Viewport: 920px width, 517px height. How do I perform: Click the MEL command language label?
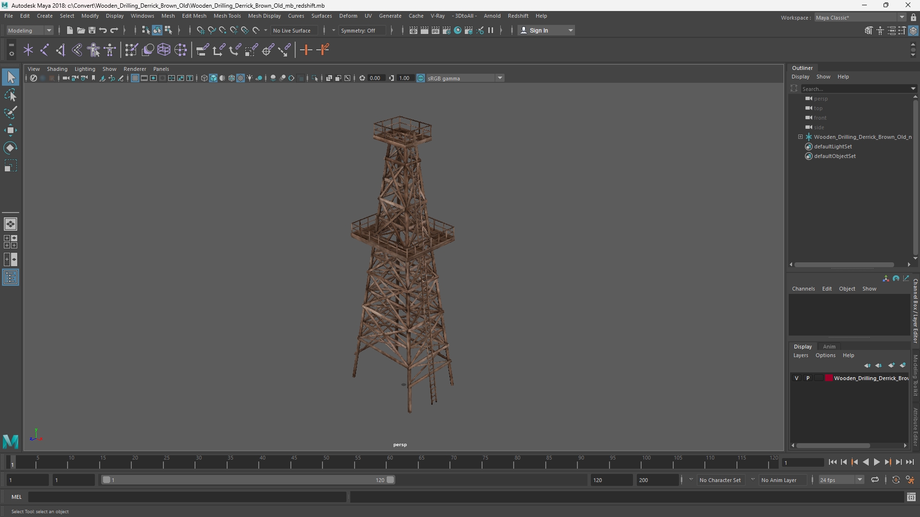(x=17, y=497)
